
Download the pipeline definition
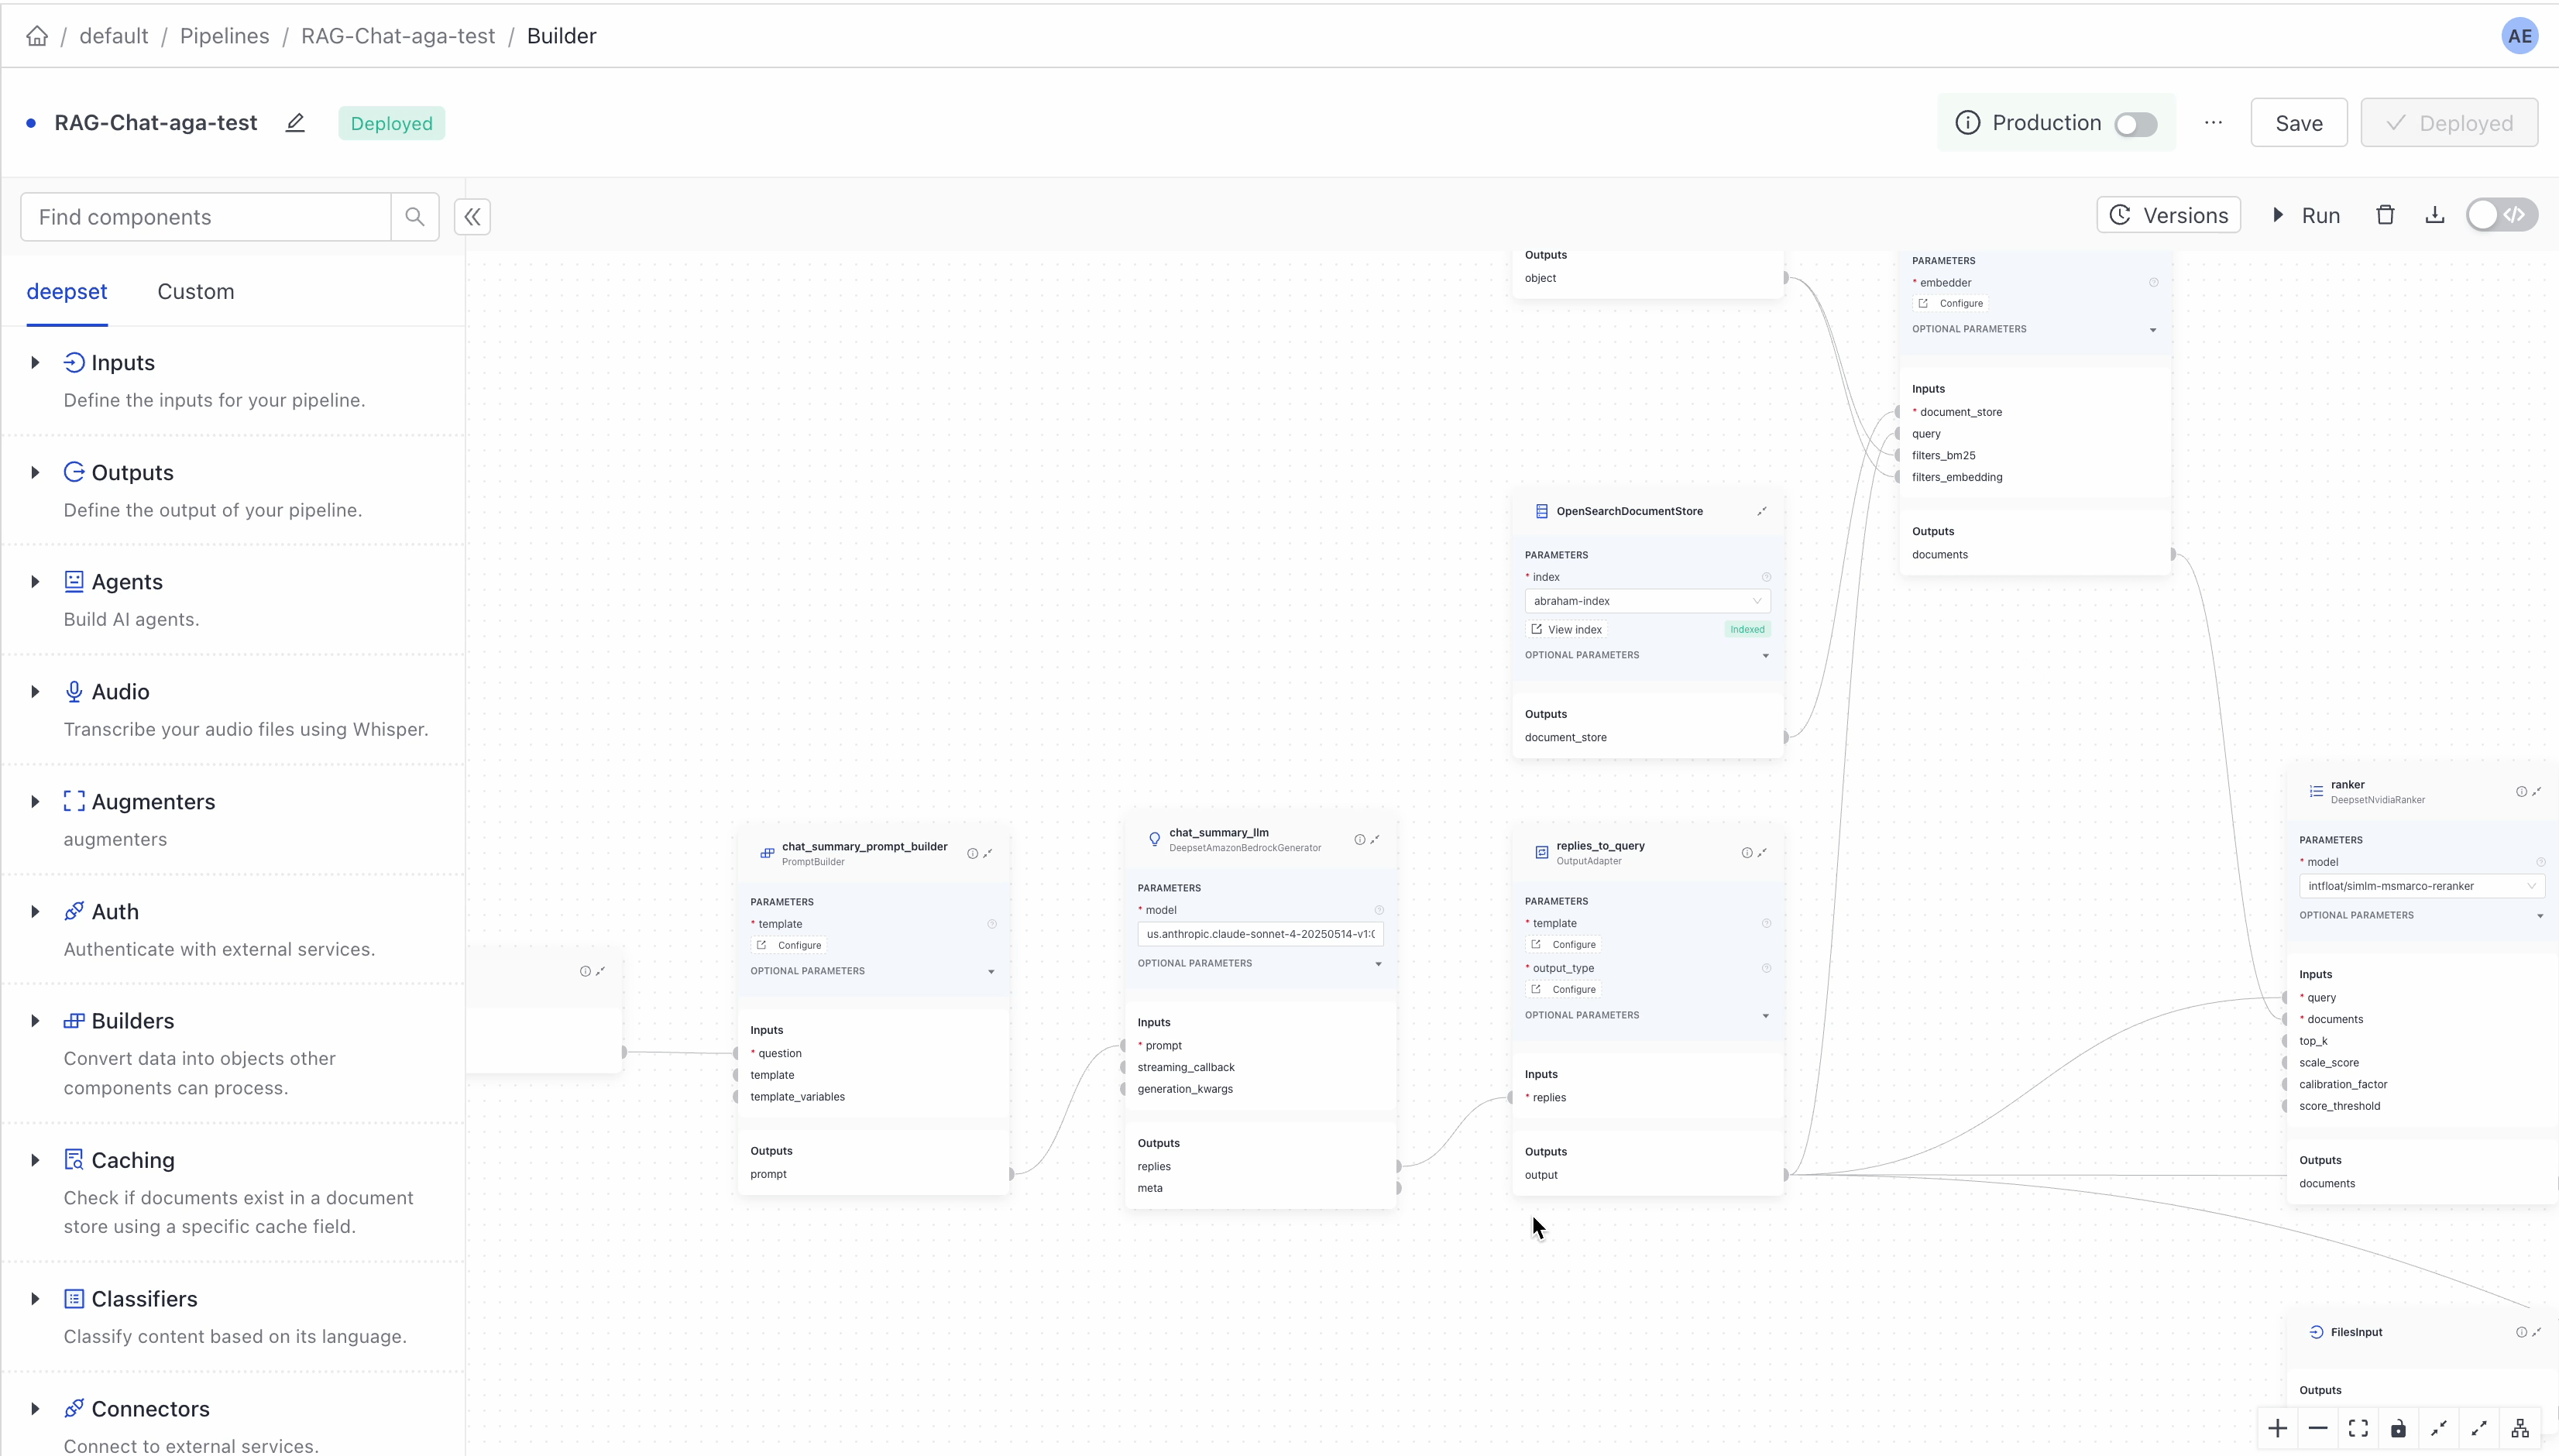point(2434,214)
